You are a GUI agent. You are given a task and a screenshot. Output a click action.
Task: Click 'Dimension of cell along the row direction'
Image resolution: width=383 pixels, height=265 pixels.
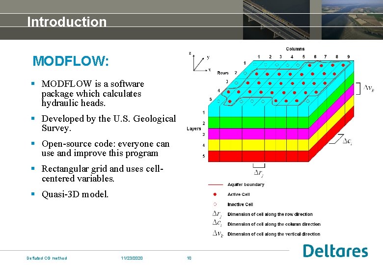click(x=270, y=214)
